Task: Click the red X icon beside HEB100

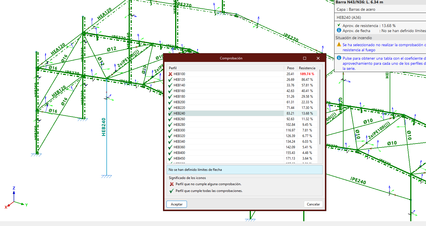Action: point(170,74)
